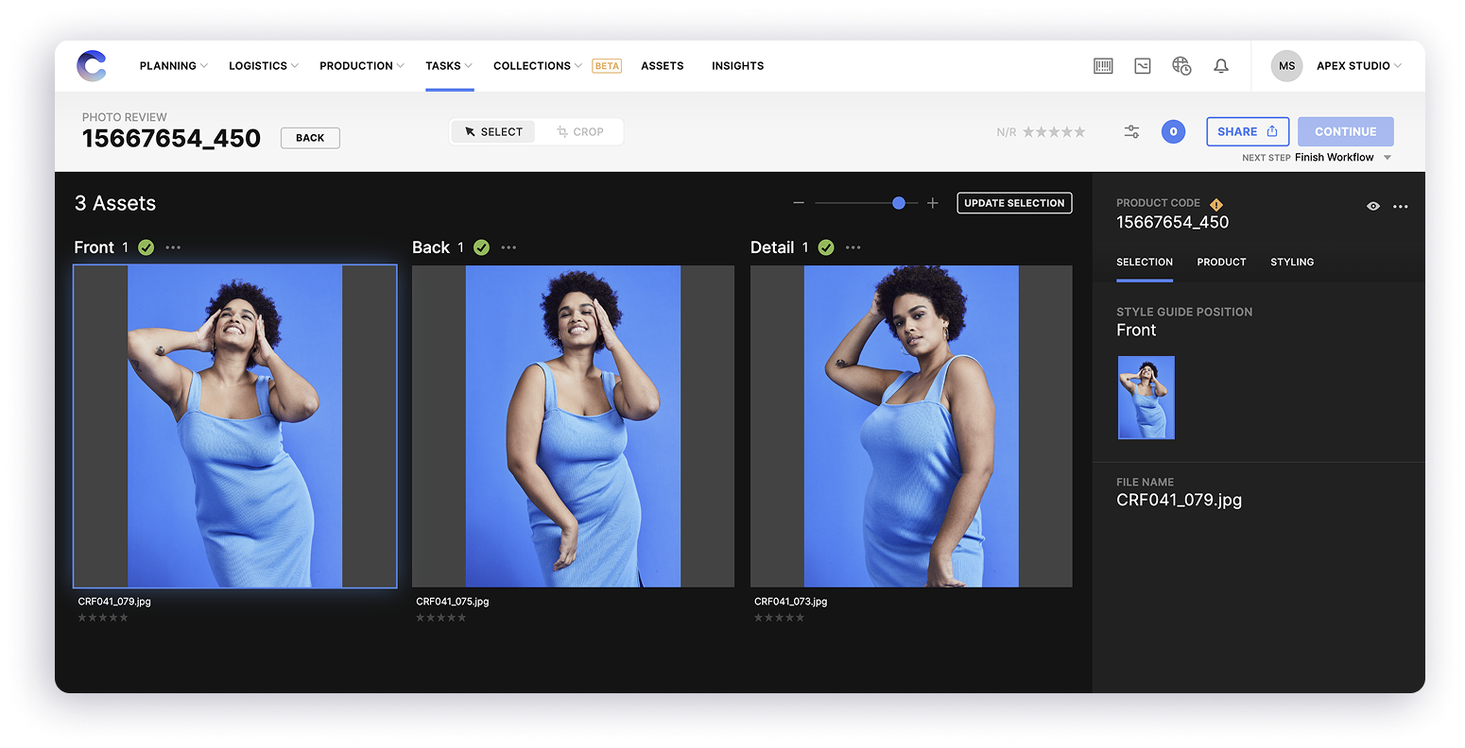Screen dimensions: 1465x748
Task: Click the app logo in top-left
Action: pos(92,66)
